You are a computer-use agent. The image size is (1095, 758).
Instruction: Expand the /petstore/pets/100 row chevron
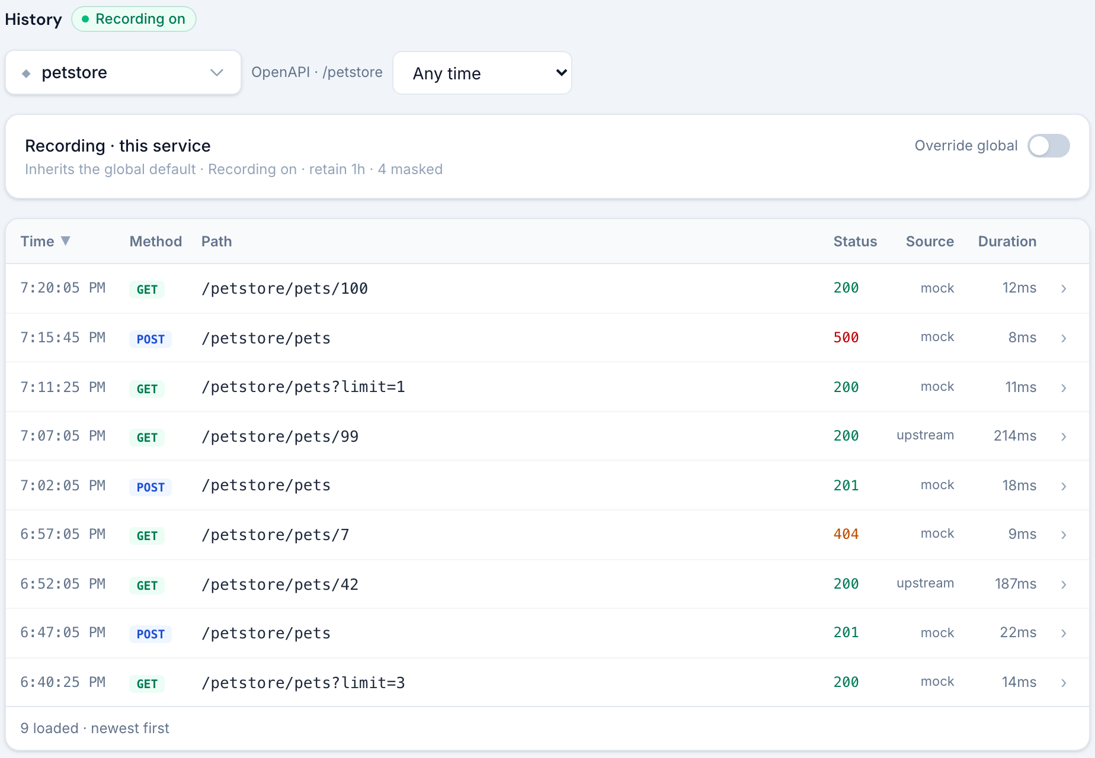pos(1064,288)
